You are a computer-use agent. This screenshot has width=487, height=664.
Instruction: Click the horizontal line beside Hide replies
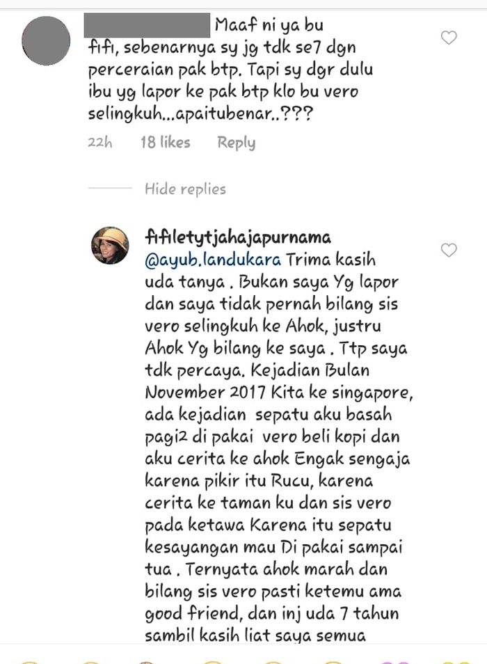110,188
